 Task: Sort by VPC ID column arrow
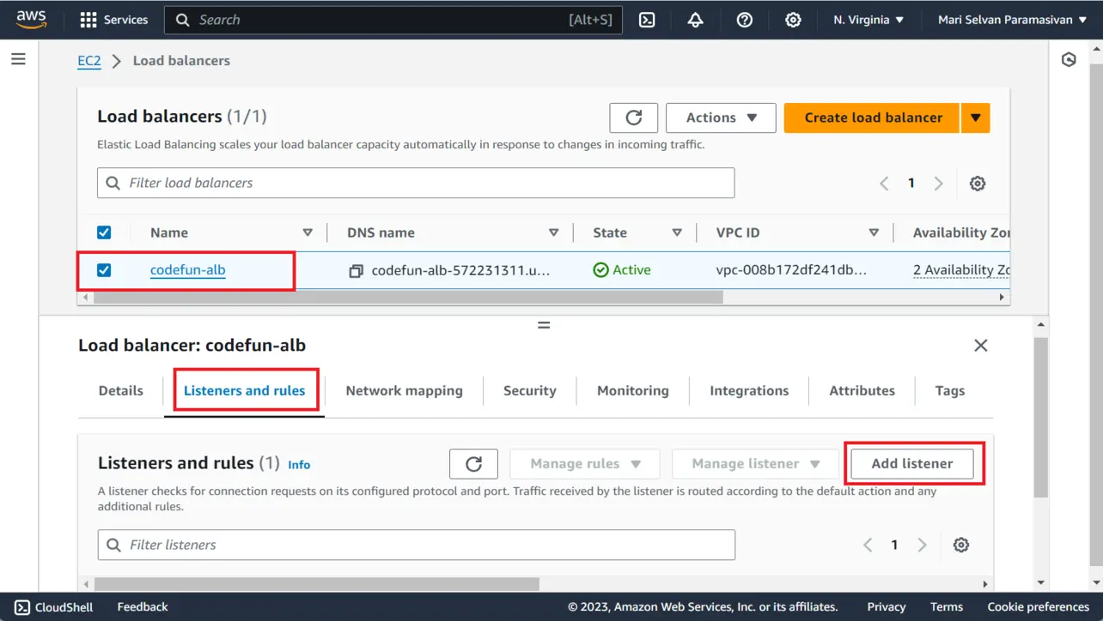(x=874, y=232)
